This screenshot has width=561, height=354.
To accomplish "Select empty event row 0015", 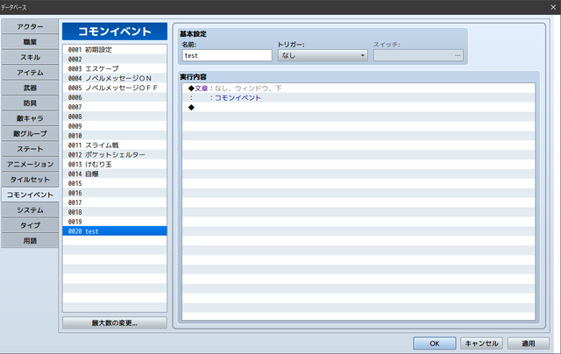I will point(115,183).
